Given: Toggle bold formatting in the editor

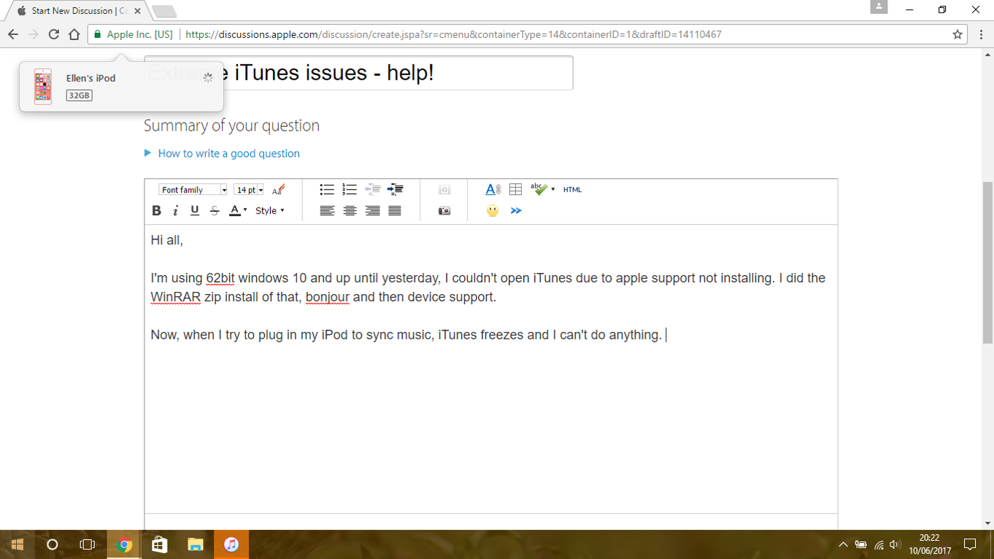Looking at the screenshot, I should pyautogui.click(x=156, y=211).
